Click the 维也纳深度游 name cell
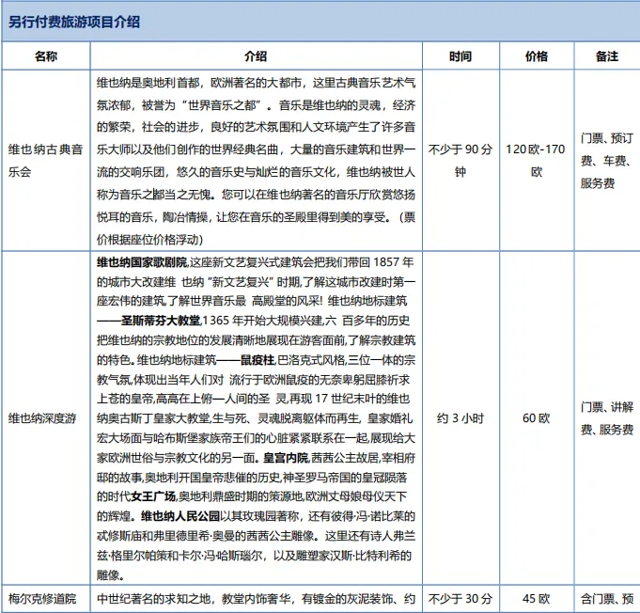 coord(45,418)
